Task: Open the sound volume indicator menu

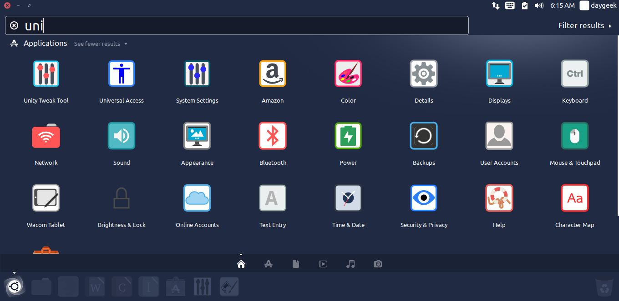Action: pos(539,5)
